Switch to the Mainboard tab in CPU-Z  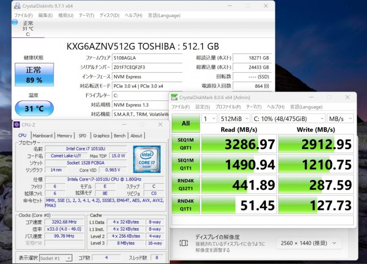43,136
